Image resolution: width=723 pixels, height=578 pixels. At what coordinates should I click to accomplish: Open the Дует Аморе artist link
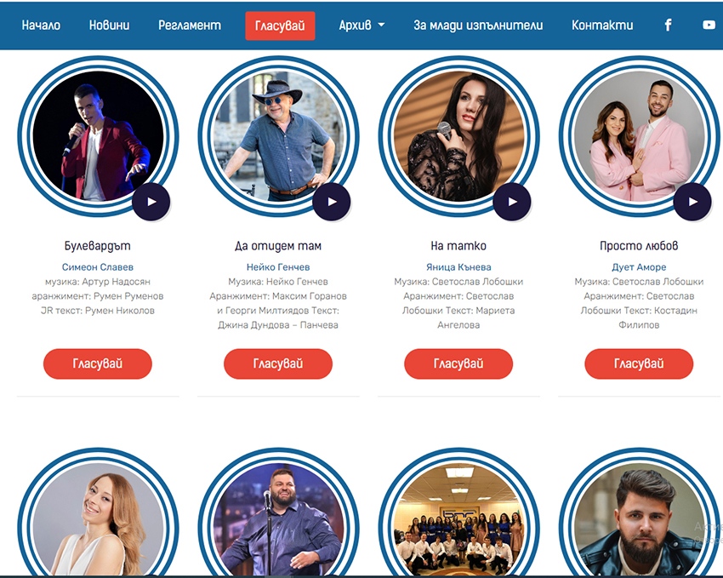(639, 267)
